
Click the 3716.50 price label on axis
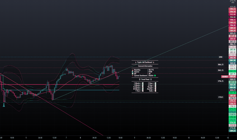coord(232,128)
